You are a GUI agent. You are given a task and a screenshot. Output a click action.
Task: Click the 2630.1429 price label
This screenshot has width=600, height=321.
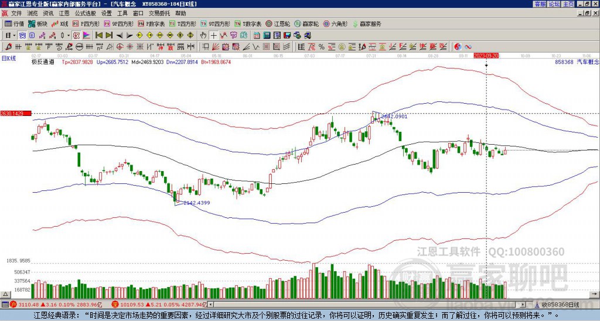pos(15,114)
